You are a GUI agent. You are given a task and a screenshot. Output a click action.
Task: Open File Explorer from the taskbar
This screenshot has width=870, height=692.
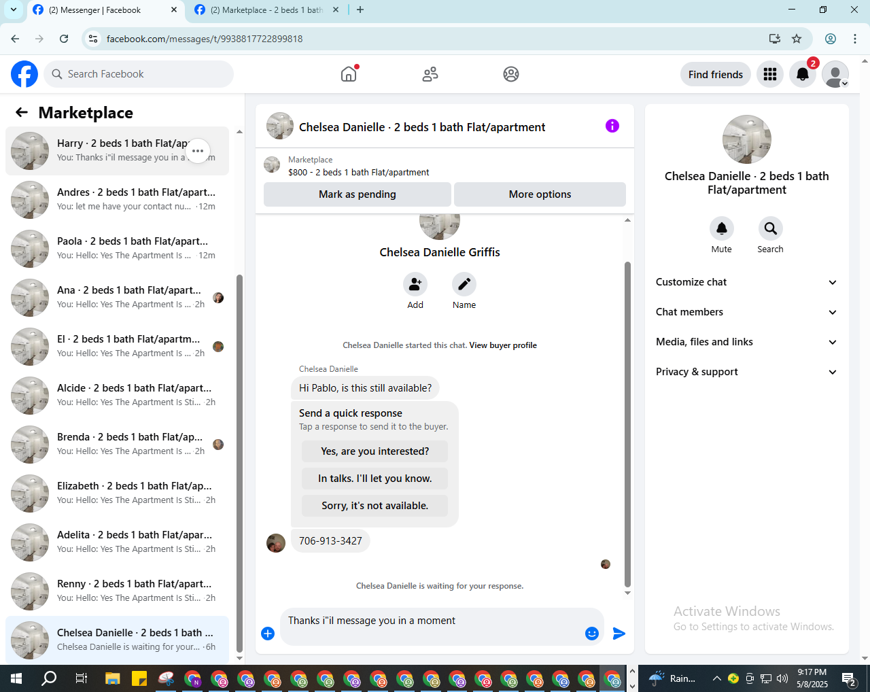tap(112, 678)
